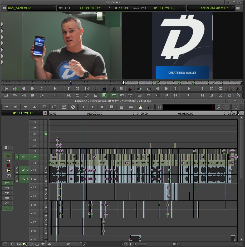The height and width of the screenshot is (247, 245).
Task: Click the 01:02:00:00 mark on timeline ruler
Action: (x=95, y=113)
